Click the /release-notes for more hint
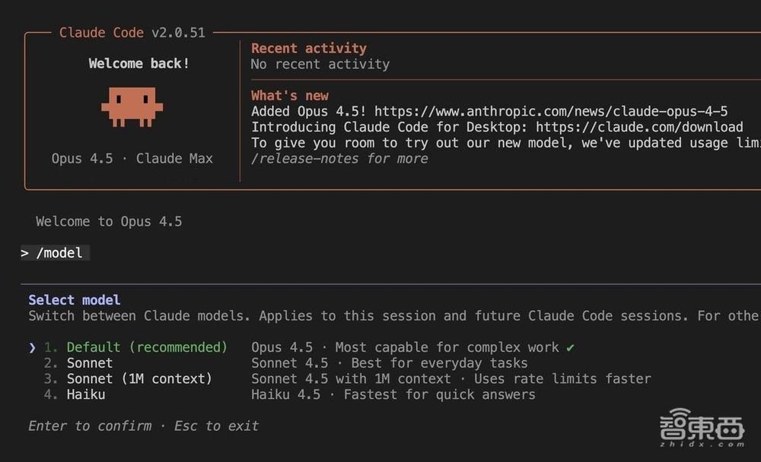 click(x=339, y=159)
